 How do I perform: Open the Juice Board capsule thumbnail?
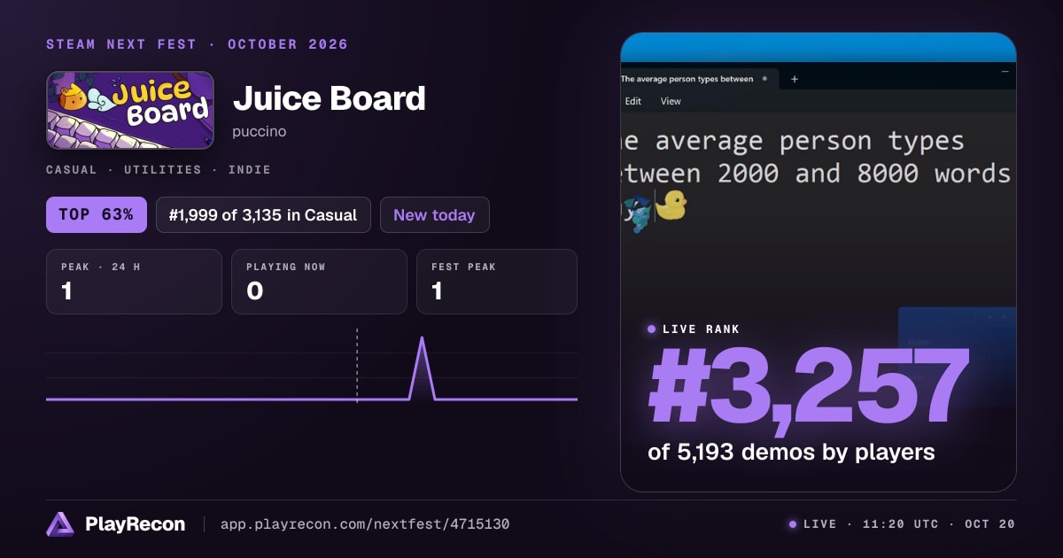pyautogui.click(x=130, y=110)
